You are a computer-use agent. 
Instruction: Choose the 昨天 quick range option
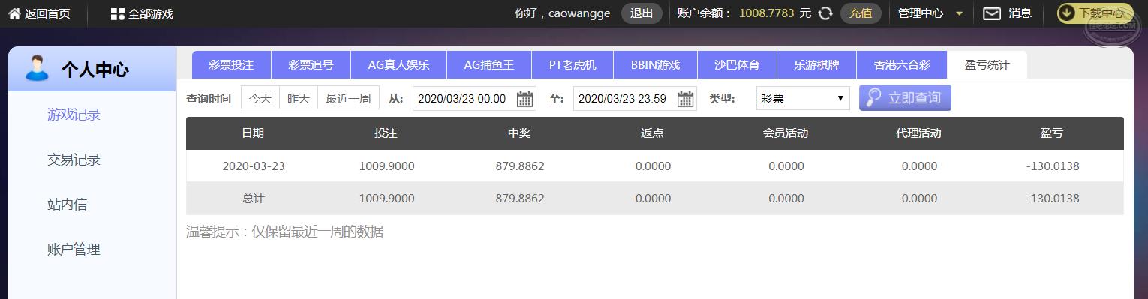[x=299, y=98]
